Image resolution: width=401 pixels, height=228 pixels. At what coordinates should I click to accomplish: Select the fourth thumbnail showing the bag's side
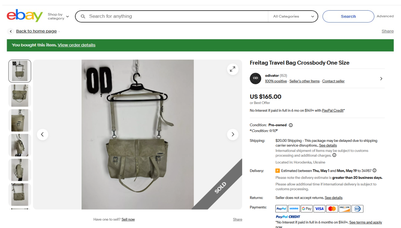[20, 145]
